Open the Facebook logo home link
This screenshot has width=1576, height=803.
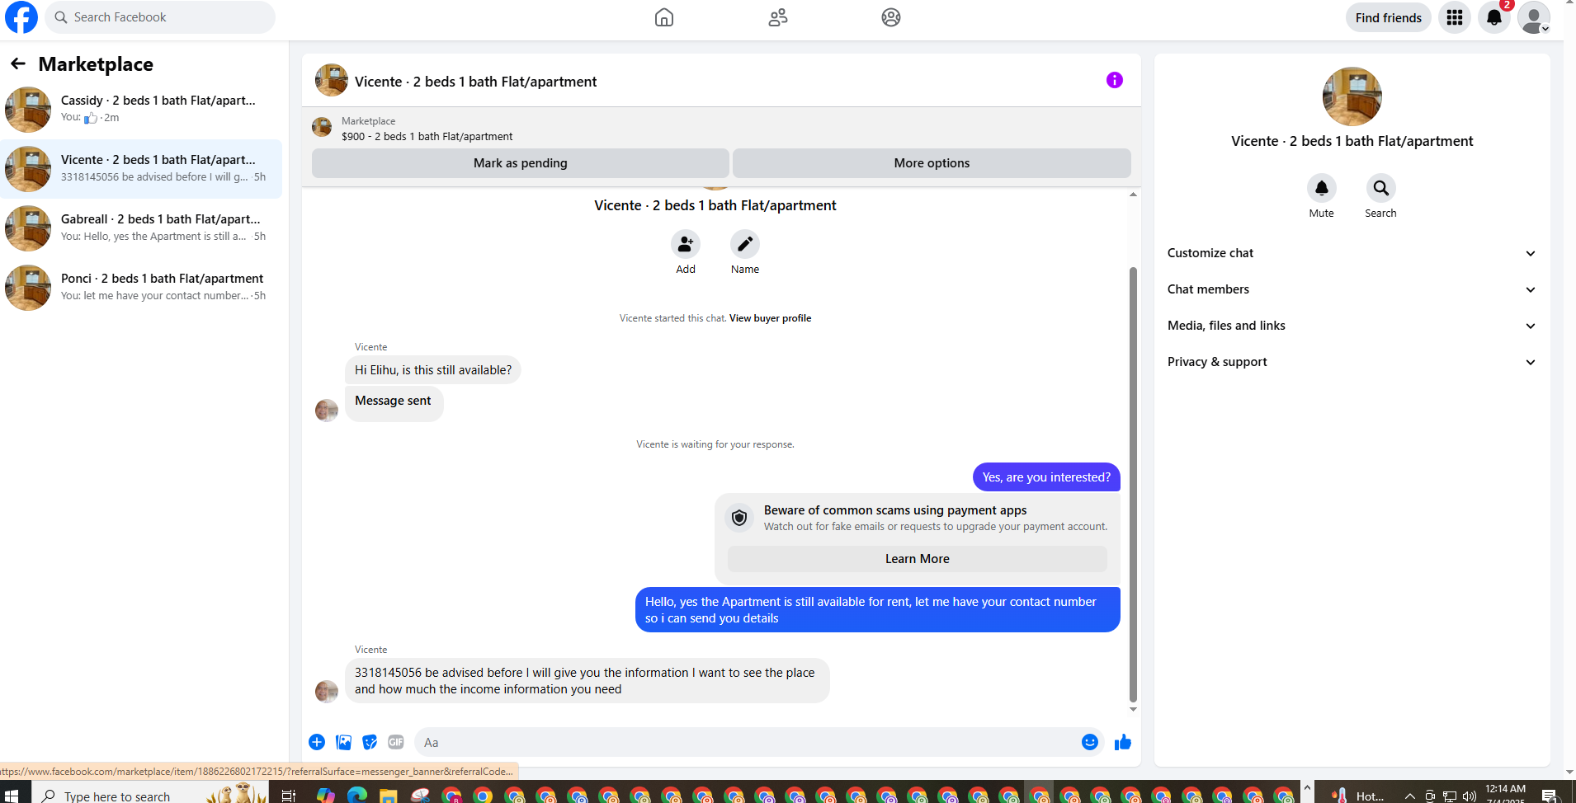coord(21,17)
